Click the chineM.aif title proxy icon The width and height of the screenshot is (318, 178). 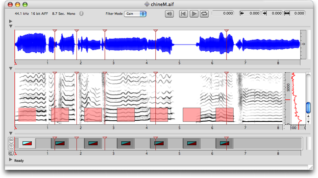point(147,4)
